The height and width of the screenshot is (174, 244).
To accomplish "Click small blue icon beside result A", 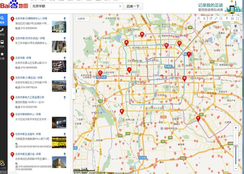I will [x=65, y=19].
